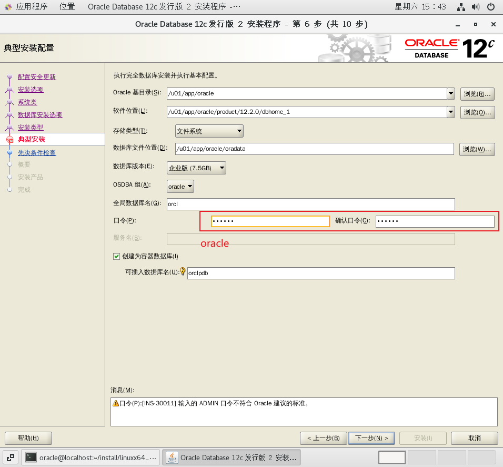Click the warning icon in message box
Screen dimensions: 503x467
(x=116, y=403)
